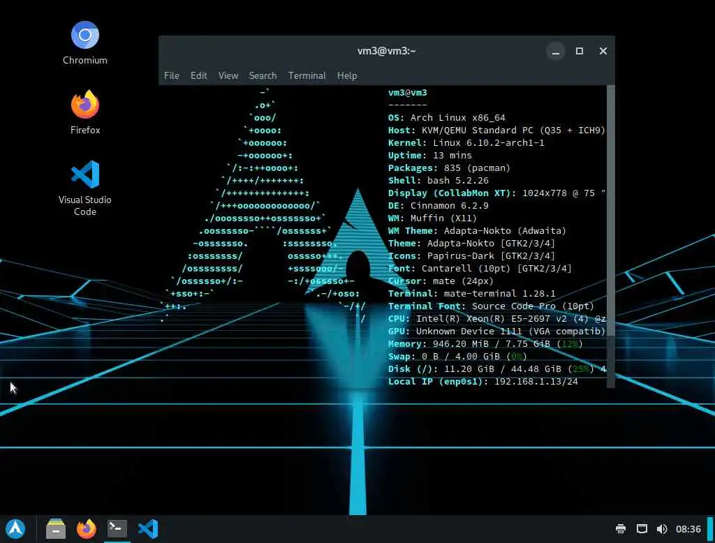The image size is (715, 543).
Task: Open the volume control in tray
Action: pos(662,529)
